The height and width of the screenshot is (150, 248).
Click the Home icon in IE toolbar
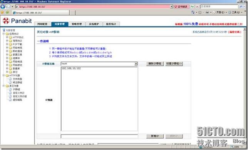(193, 12)
